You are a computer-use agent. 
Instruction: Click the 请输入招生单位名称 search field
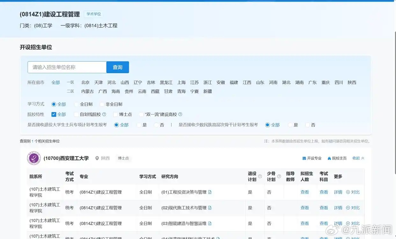pyautogui.click(x=67, y=67)
